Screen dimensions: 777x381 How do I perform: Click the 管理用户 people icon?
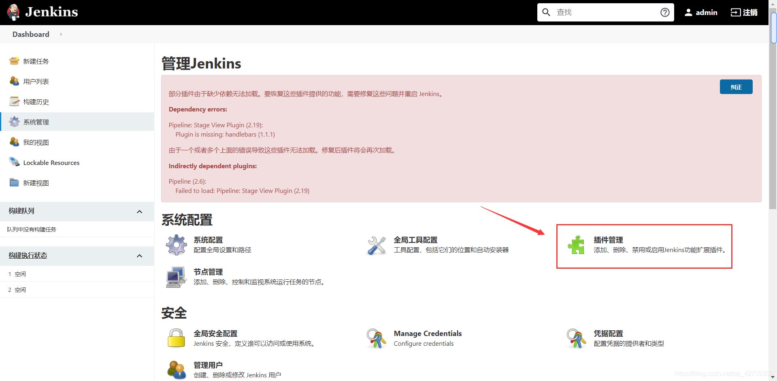pyautogui.click(x=177, y=370)
